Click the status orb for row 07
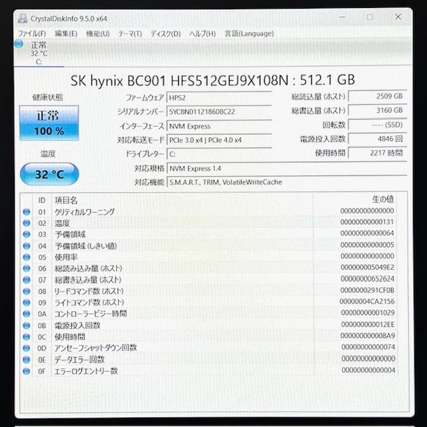Screen dimensions: 427x427 (x=27, y=280)
